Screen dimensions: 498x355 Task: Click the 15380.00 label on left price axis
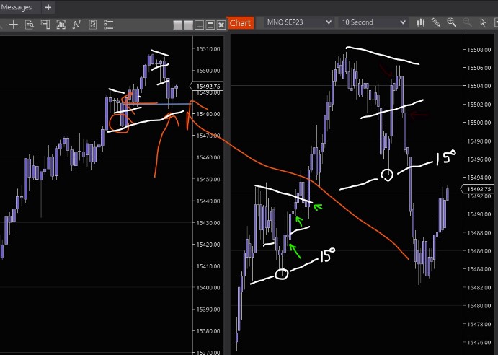pyautogui.click(x=208, y=331)
